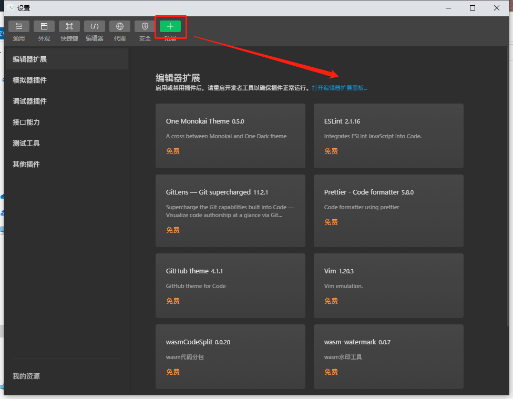This screenshot has width=513, height=399.
Task: Click 免费 on the GitLens card
Action: coord(173,230)
